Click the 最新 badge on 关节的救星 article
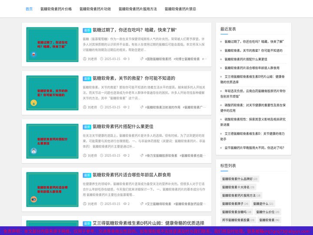Viewport: 313px width, 235px height. (87, 78)
